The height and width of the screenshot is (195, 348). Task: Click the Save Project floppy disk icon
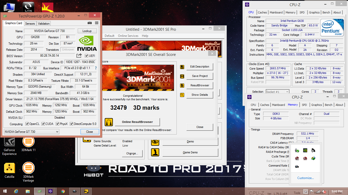182,76
